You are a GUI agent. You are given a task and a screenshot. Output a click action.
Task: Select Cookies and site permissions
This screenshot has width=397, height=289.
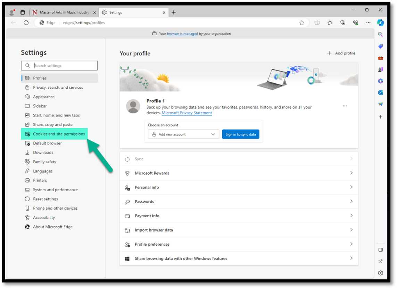(59, 134)
